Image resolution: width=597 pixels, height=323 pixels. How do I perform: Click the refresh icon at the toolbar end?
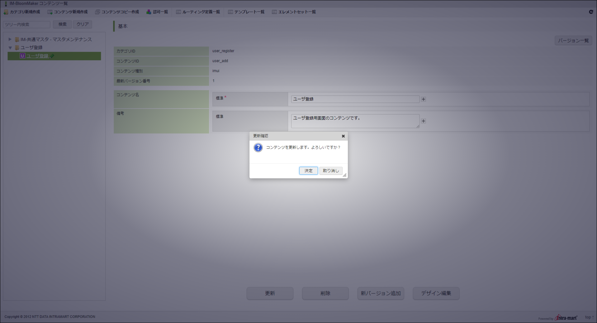[591, 12]
